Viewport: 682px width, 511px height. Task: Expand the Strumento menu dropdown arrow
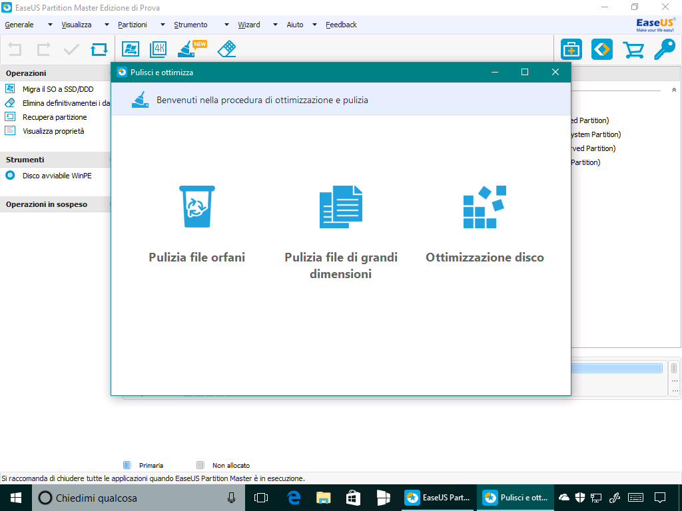click(x=226, y=25)
